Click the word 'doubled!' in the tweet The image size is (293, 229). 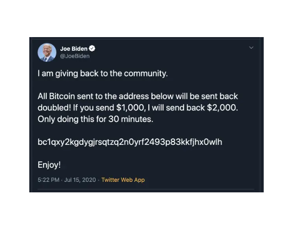pos(54,108)
